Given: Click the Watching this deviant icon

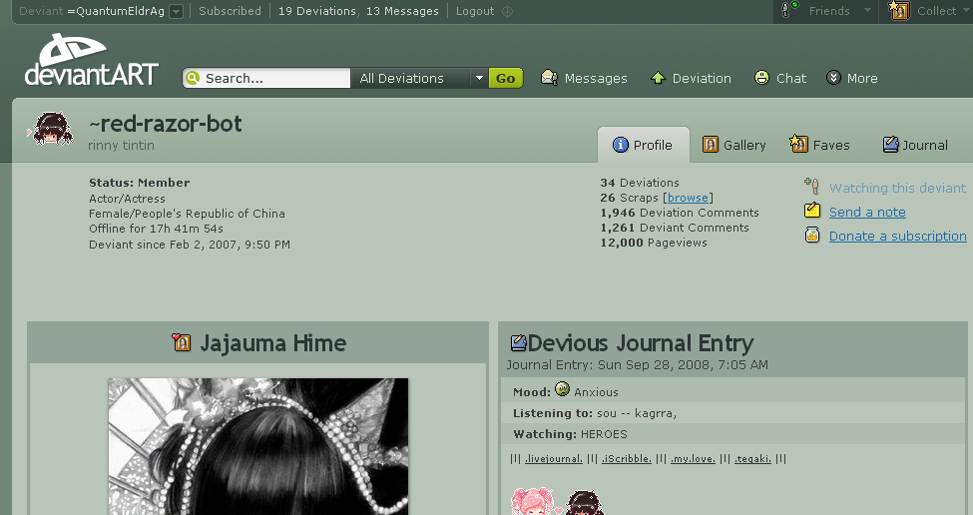Looking at the screenshot, I should 811,186.
